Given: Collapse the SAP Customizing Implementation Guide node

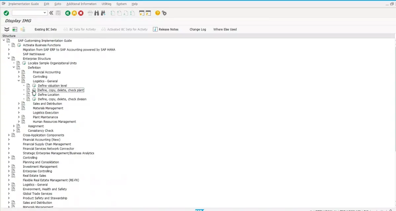Looking at the screenshot, I should [4, 41].
